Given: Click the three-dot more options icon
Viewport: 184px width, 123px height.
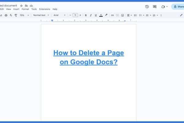Looking at the screenshot, I should pyautogui.click(x=161, y=15).
